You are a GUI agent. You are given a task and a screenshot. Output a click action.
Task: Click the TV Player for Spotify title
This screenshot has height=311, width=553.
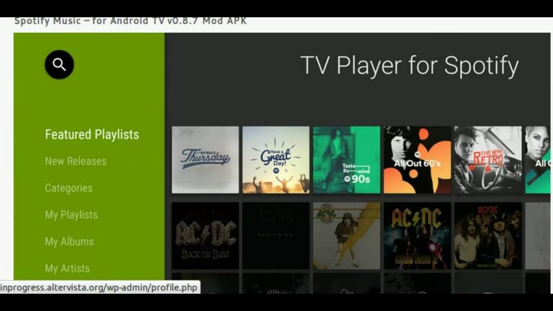point(409,65)
